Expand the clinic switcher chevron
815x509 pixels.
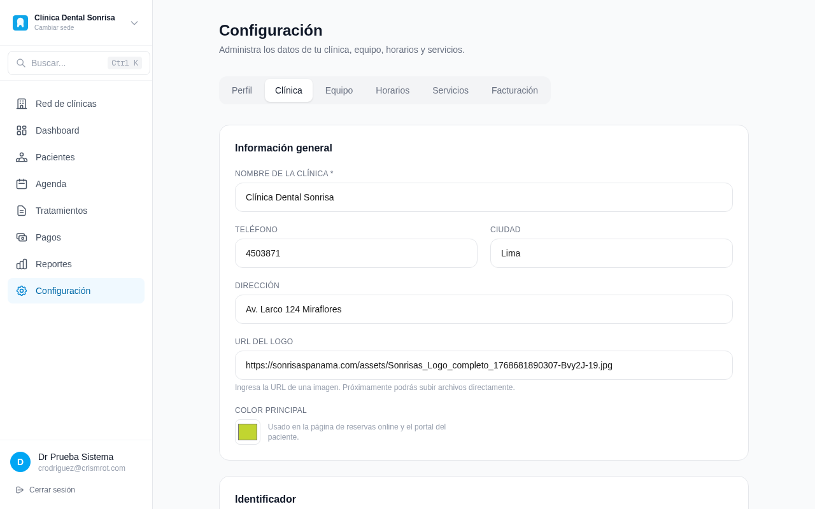pyautogui.click(x=134, y=23)
